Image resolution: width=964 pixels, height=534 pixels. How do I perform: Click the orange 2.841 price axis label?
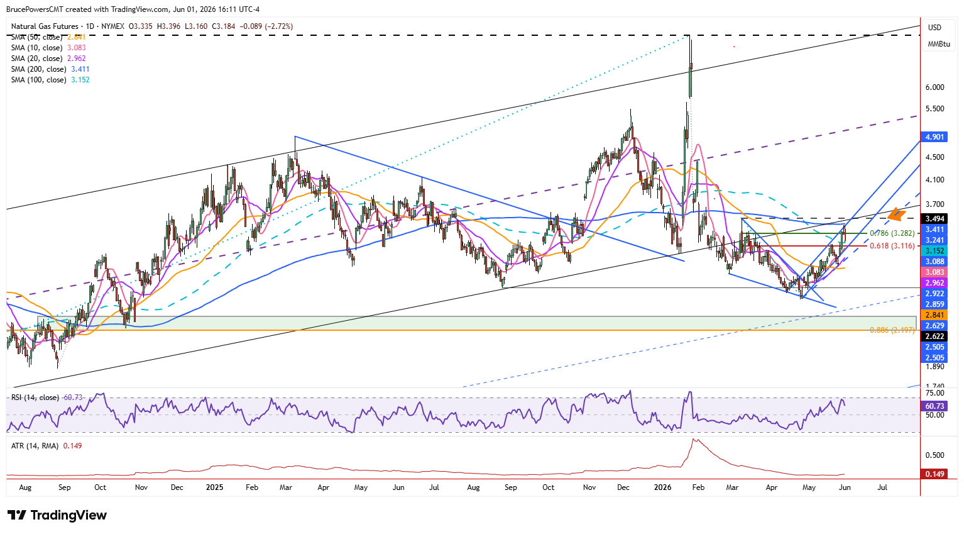(x=934, y=315)
